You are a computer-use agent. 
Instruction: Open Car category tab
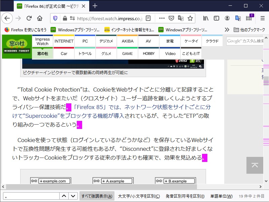(x=64, y=54)
